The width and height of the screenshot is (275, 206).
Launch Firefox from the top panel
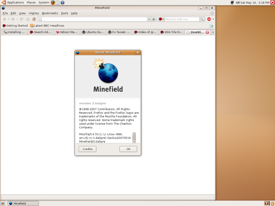click(x=53, y=2)
